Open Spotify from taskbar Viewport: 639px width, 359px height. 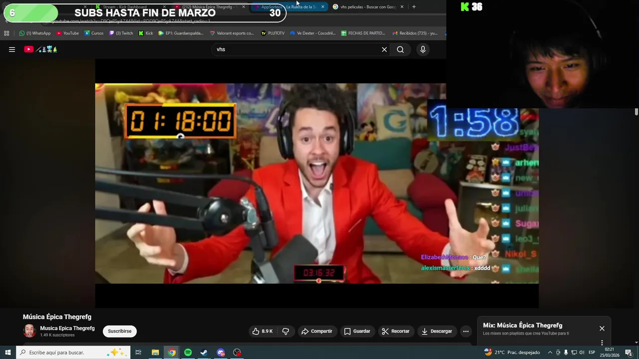point(188,353)
